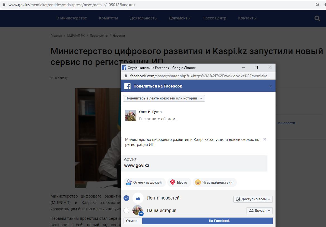The image size is (326, 227).
Task: Click the tag friends icon
Action: pos(129,182)
